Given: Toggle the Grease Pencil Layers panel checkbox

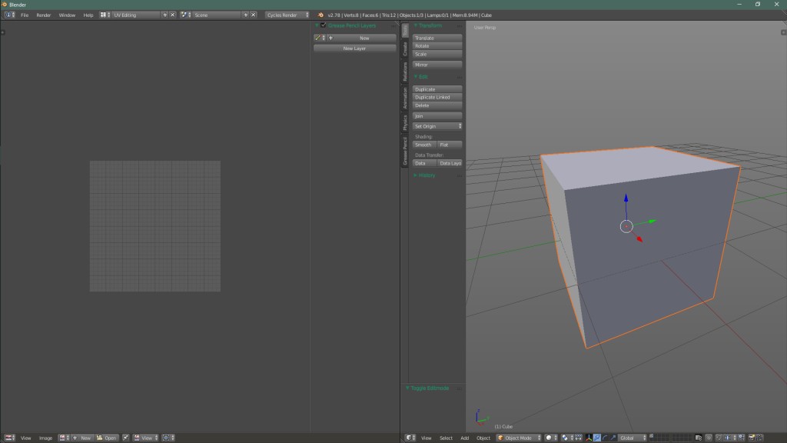Looking at the screenshot, I should 324,25.
